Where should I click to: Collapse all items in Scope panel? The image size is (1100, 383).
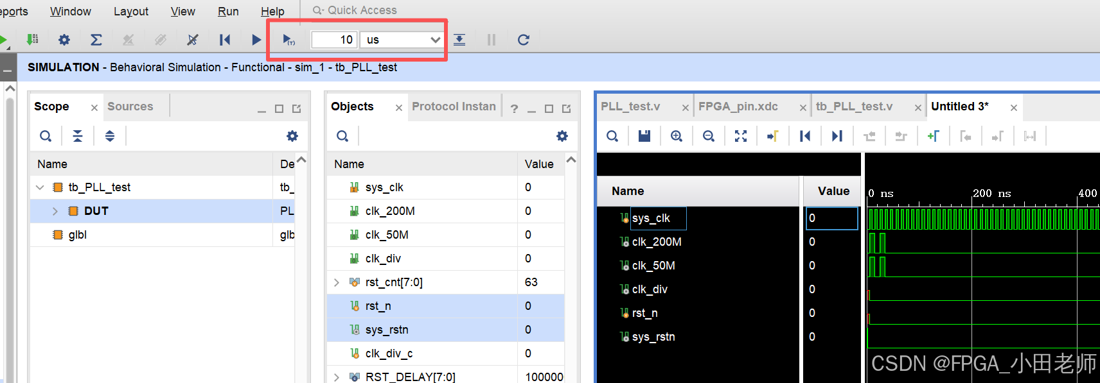78,136
